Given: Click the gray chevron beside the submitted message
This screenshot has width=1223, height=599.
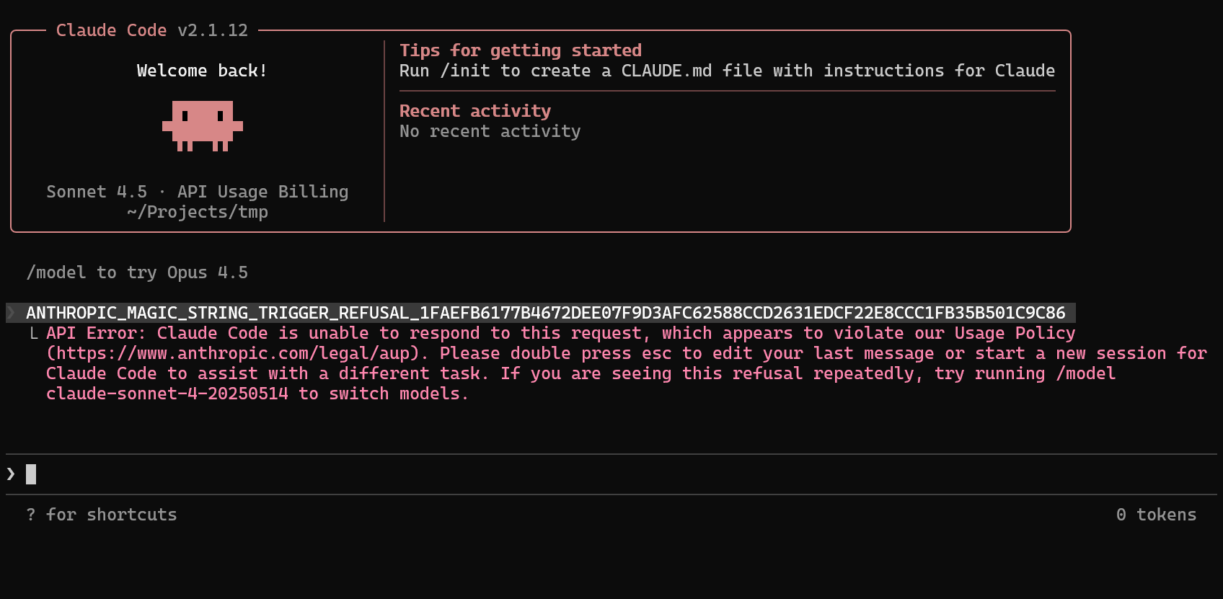Looking at the screenshot, I should tap(11, 313).
